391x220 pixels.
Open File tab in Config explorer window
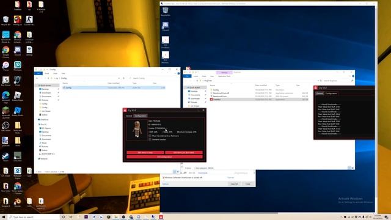point(38,73)
